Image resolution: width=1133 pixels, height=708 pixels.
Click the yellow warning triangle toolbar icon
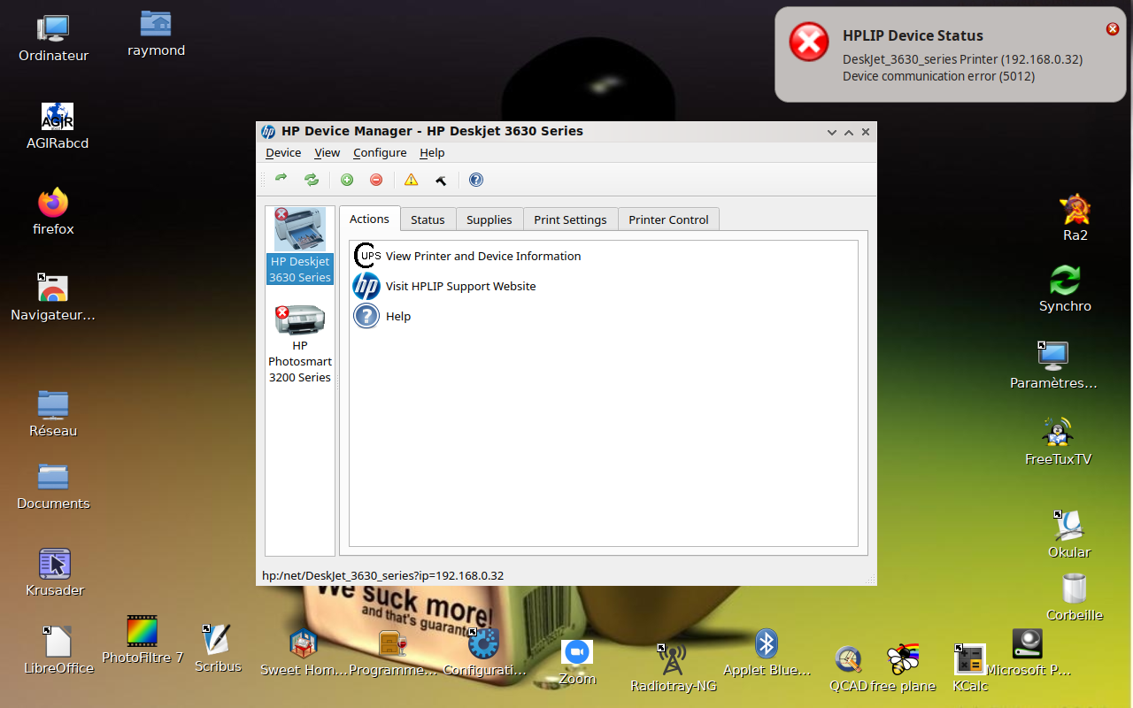click(411, 180)
